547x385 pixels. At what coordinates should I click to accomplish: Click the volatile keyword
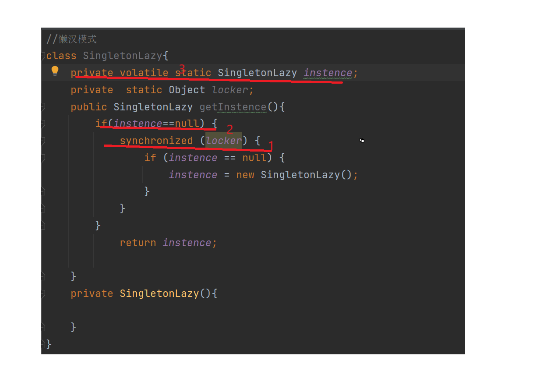(144, 73)
